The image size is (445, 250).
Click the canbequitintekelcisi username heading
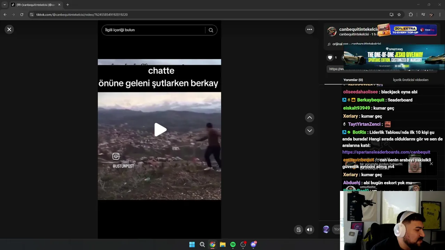358,30
